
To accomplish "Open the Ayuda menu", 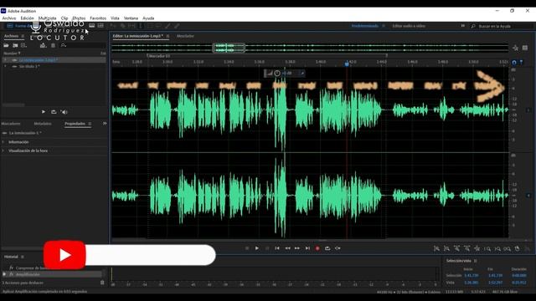I will (148, 18).
